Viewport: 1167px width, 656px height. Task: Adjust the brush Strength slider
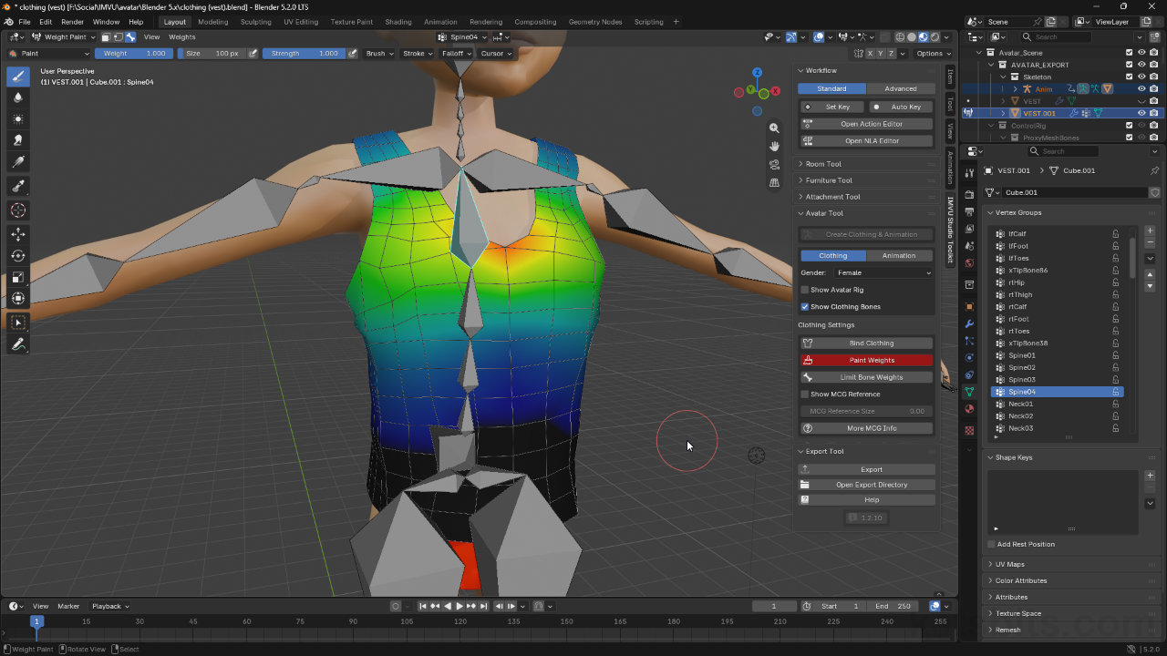pos(305,53)
